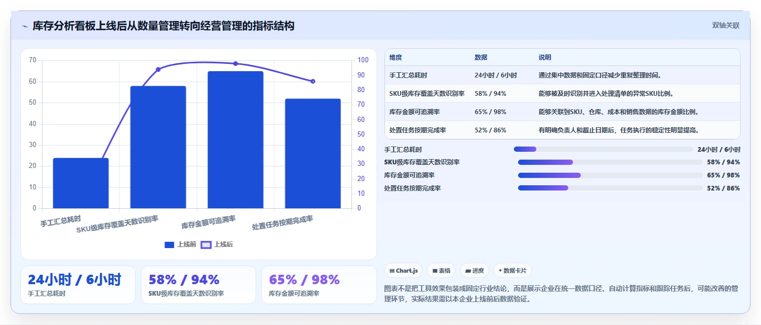
Task: Toggle the 上线前 legend item
Action: (180, 244)
